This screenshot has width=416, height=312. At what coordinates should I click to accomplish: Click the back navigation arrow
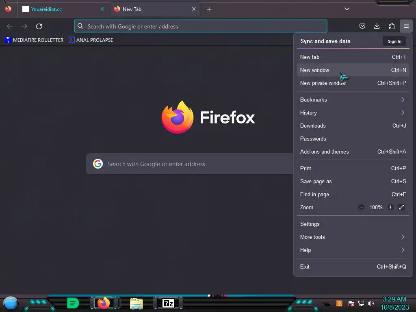[x=10, y=26]
